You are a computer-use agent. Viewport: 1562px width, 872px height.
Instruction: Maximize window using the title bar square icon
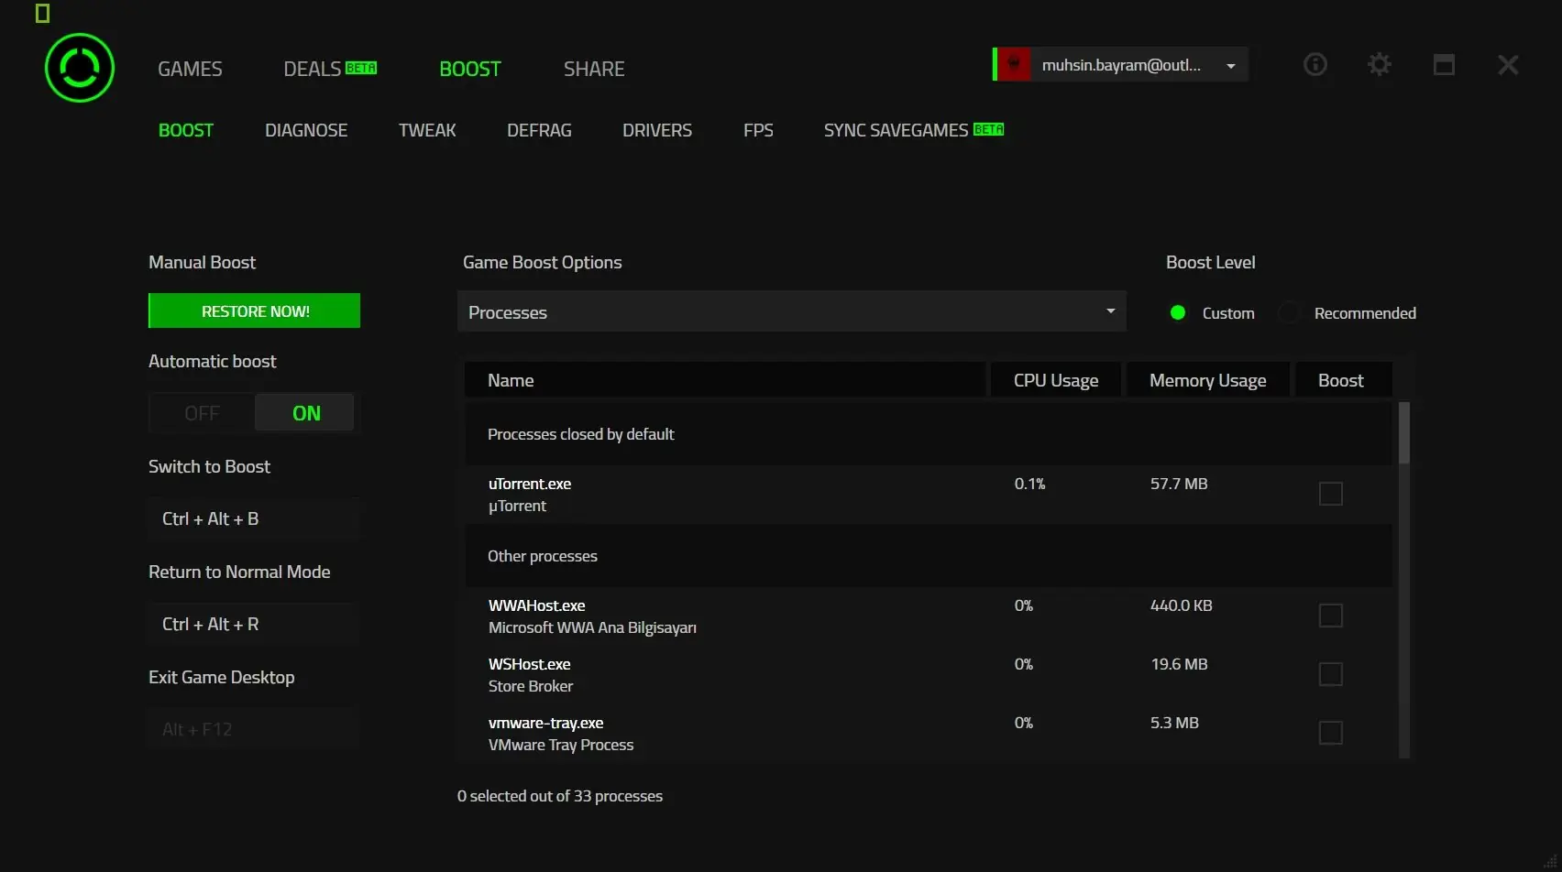[1444, 64]
